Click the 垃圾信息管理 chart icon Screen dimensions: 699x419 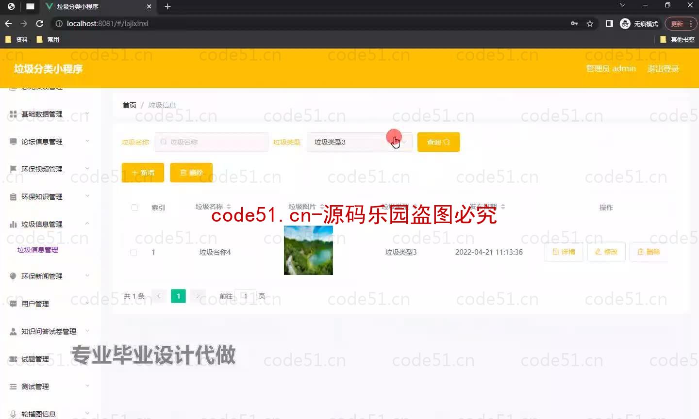click(x=13, y=224)
